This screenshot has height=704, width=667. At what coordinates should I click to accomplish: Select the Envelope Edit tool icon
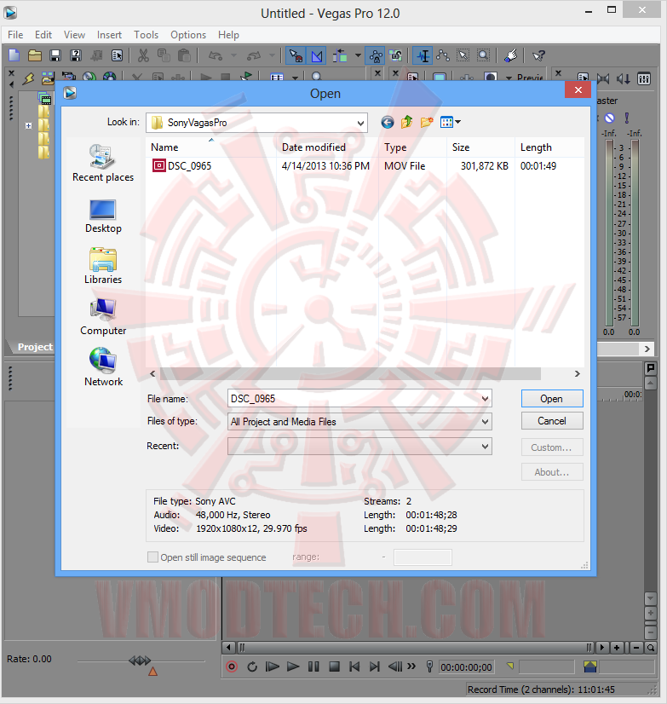point(443,55)
